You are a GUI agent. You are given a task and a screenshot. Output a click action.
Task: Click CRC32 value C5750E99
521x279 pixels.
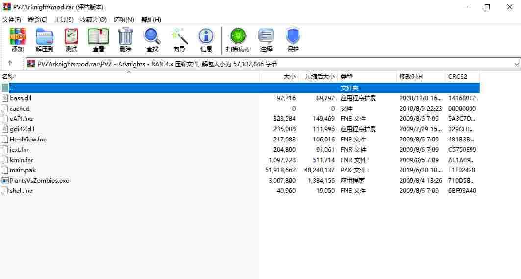coord(462,150)
